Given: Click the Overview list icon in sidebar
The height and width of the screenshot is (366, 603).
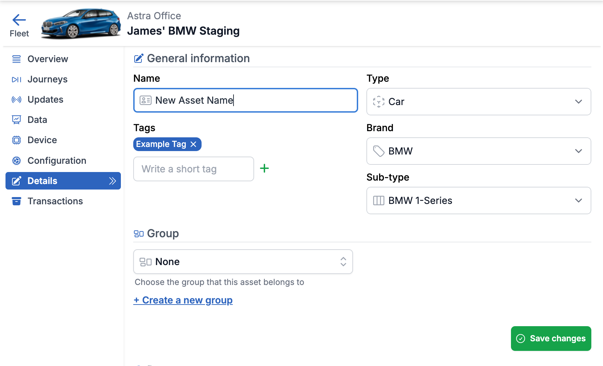Looking at the screenshot, I should click(16, 59).
